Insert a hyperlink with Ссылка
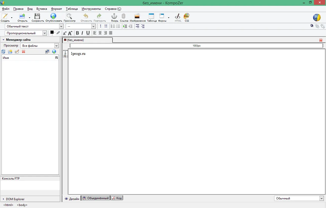The image size is (326, 208). pos(124,16)
